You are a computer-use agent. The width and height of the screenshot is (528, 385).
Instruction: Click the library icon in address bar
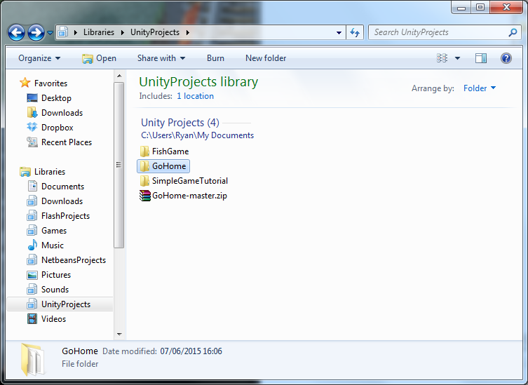(62, 32)
